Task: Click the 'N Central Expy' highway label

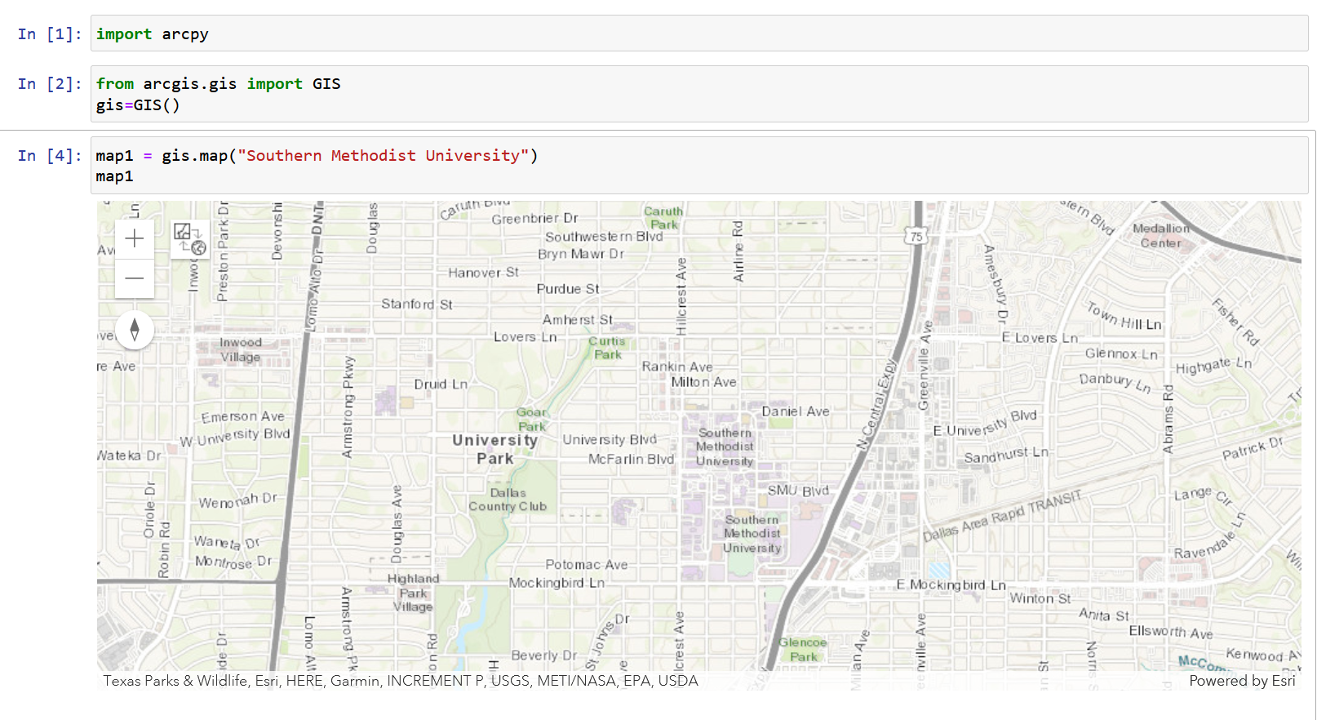Action: 877,404
